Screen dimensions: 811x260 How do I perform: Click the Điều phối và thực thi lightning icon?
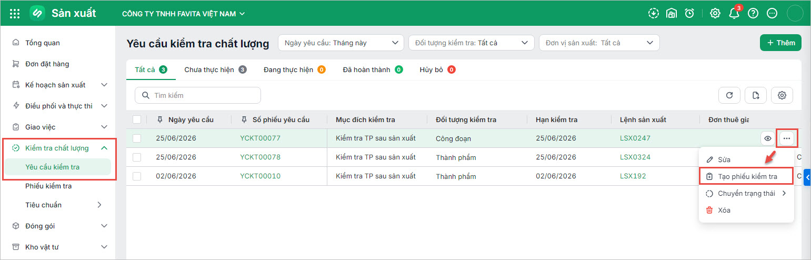click(x=16, y=106)
